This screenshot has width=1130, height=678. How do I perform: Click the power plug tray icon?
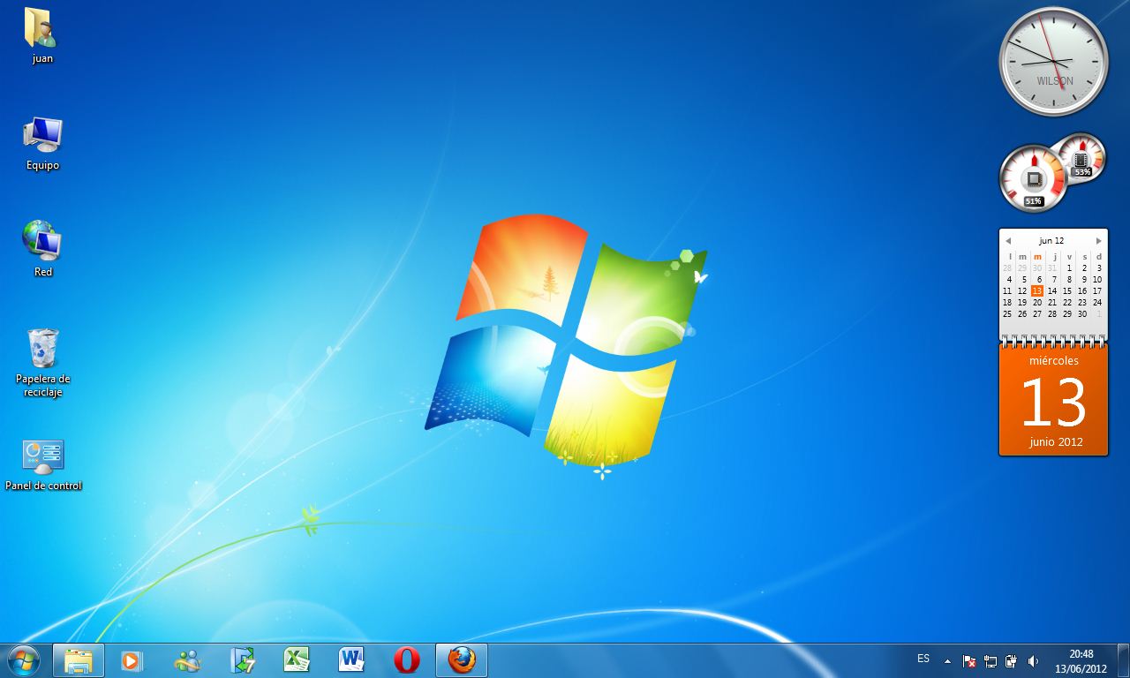pyautogui.click(x=1012, y=660)
